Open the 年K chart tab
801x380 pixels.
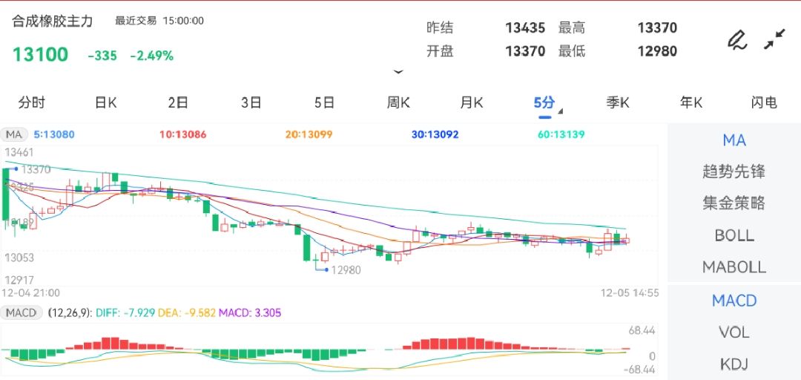[690, 103]
